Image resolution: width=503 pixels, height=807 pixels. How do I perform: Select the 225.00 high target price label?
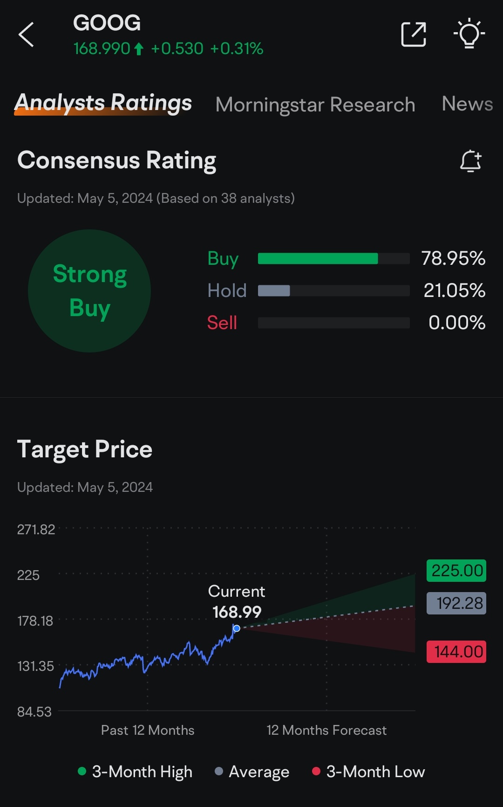456,571
